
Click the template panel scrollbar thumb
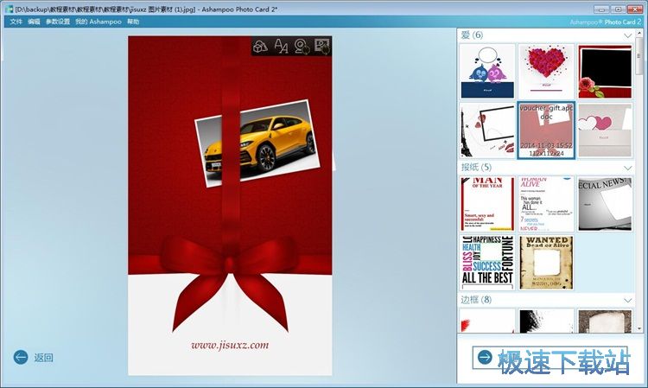[x=639, y=55]
